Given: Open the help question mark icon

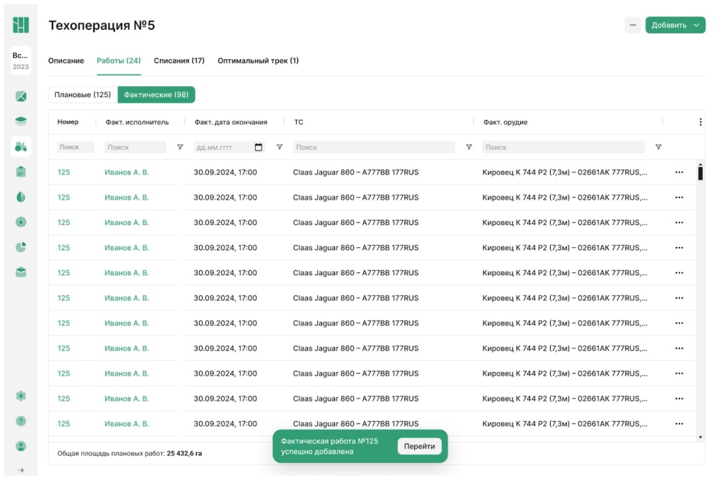Looking at the screenshot, I should click(21, 421).
